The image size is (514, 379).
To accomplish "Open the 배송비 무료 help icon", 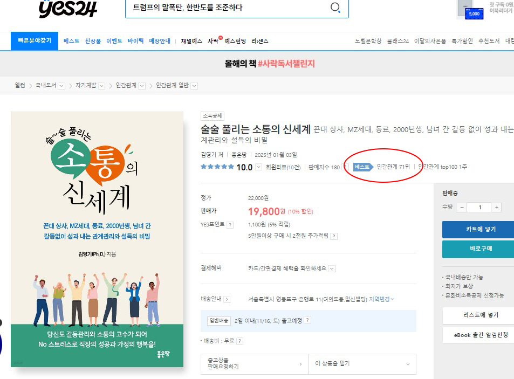I will click(239, 341).
